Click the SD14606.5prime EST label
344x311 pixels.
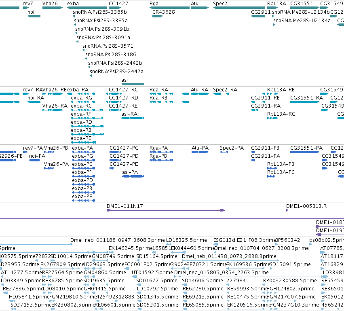[x=203, y=281]
